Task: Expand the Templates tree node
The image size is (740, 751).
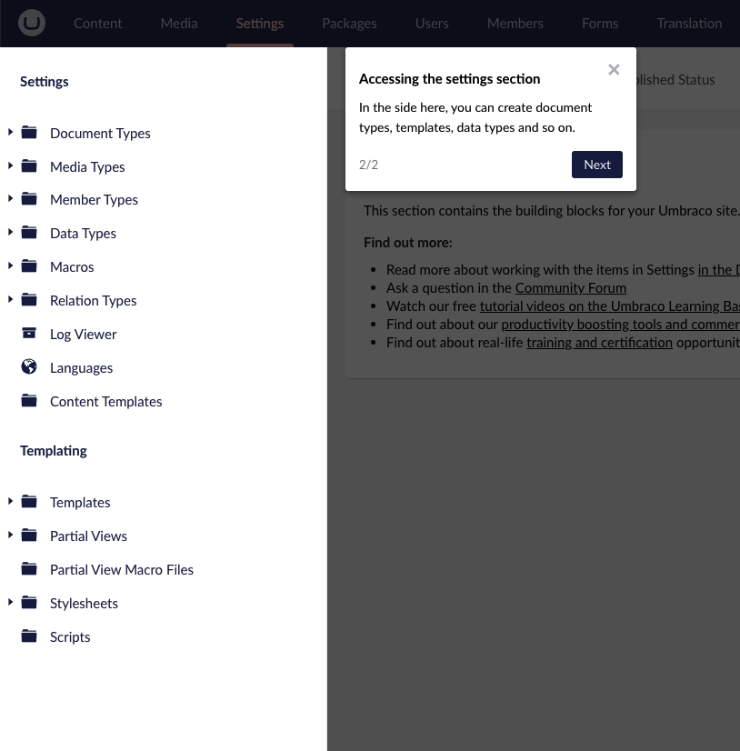Action: pyautogui.click(x=10, y=502)
